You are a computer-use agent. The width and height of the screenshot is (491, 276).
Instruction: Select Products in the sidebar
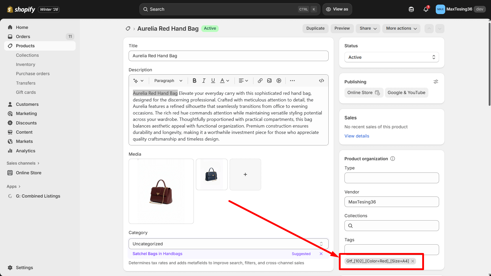(x=25, y=46)
